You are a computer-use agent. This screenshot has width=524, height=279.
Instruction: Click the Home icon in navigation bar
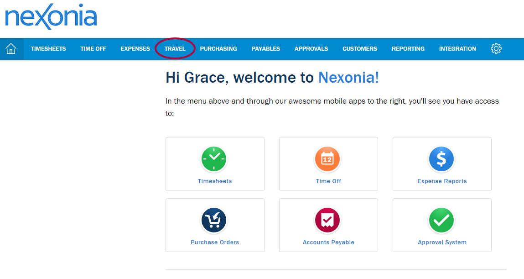tap(11, 49)
